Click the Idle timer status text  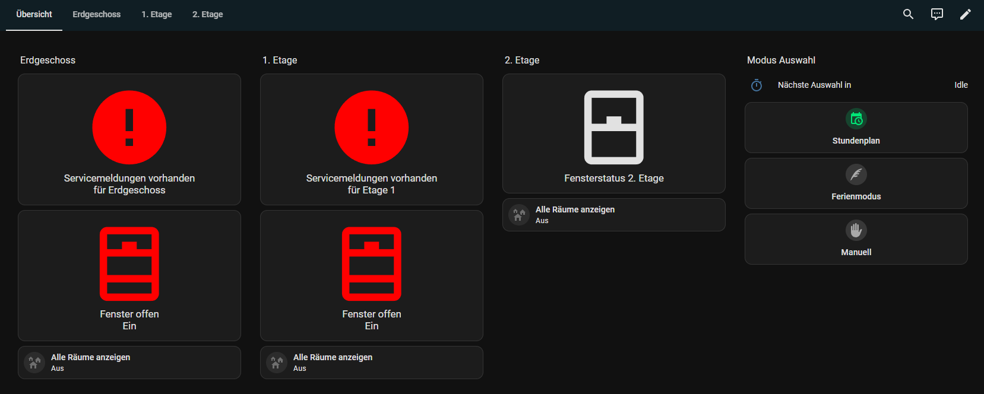click(960, 85)
